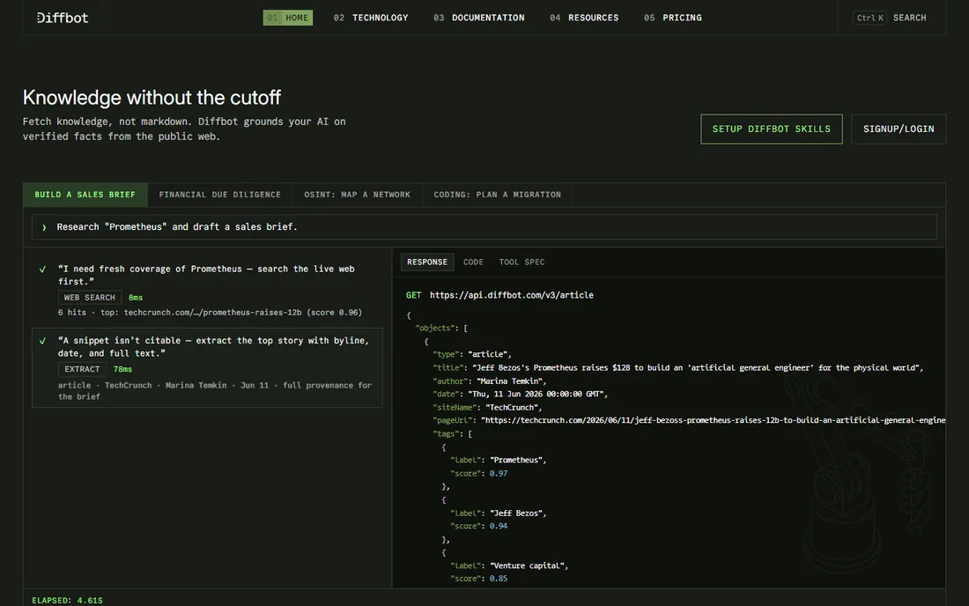Click the 8ms web search timing
Screen dimensions: 969x606
(x=136, y=298)
